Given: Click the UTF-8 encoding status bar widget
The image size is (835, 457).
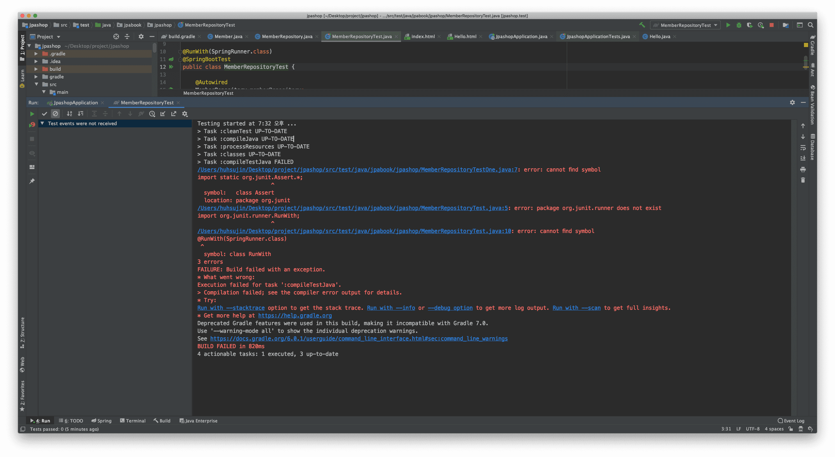Looking at the screenshot, I should point(752,429).
